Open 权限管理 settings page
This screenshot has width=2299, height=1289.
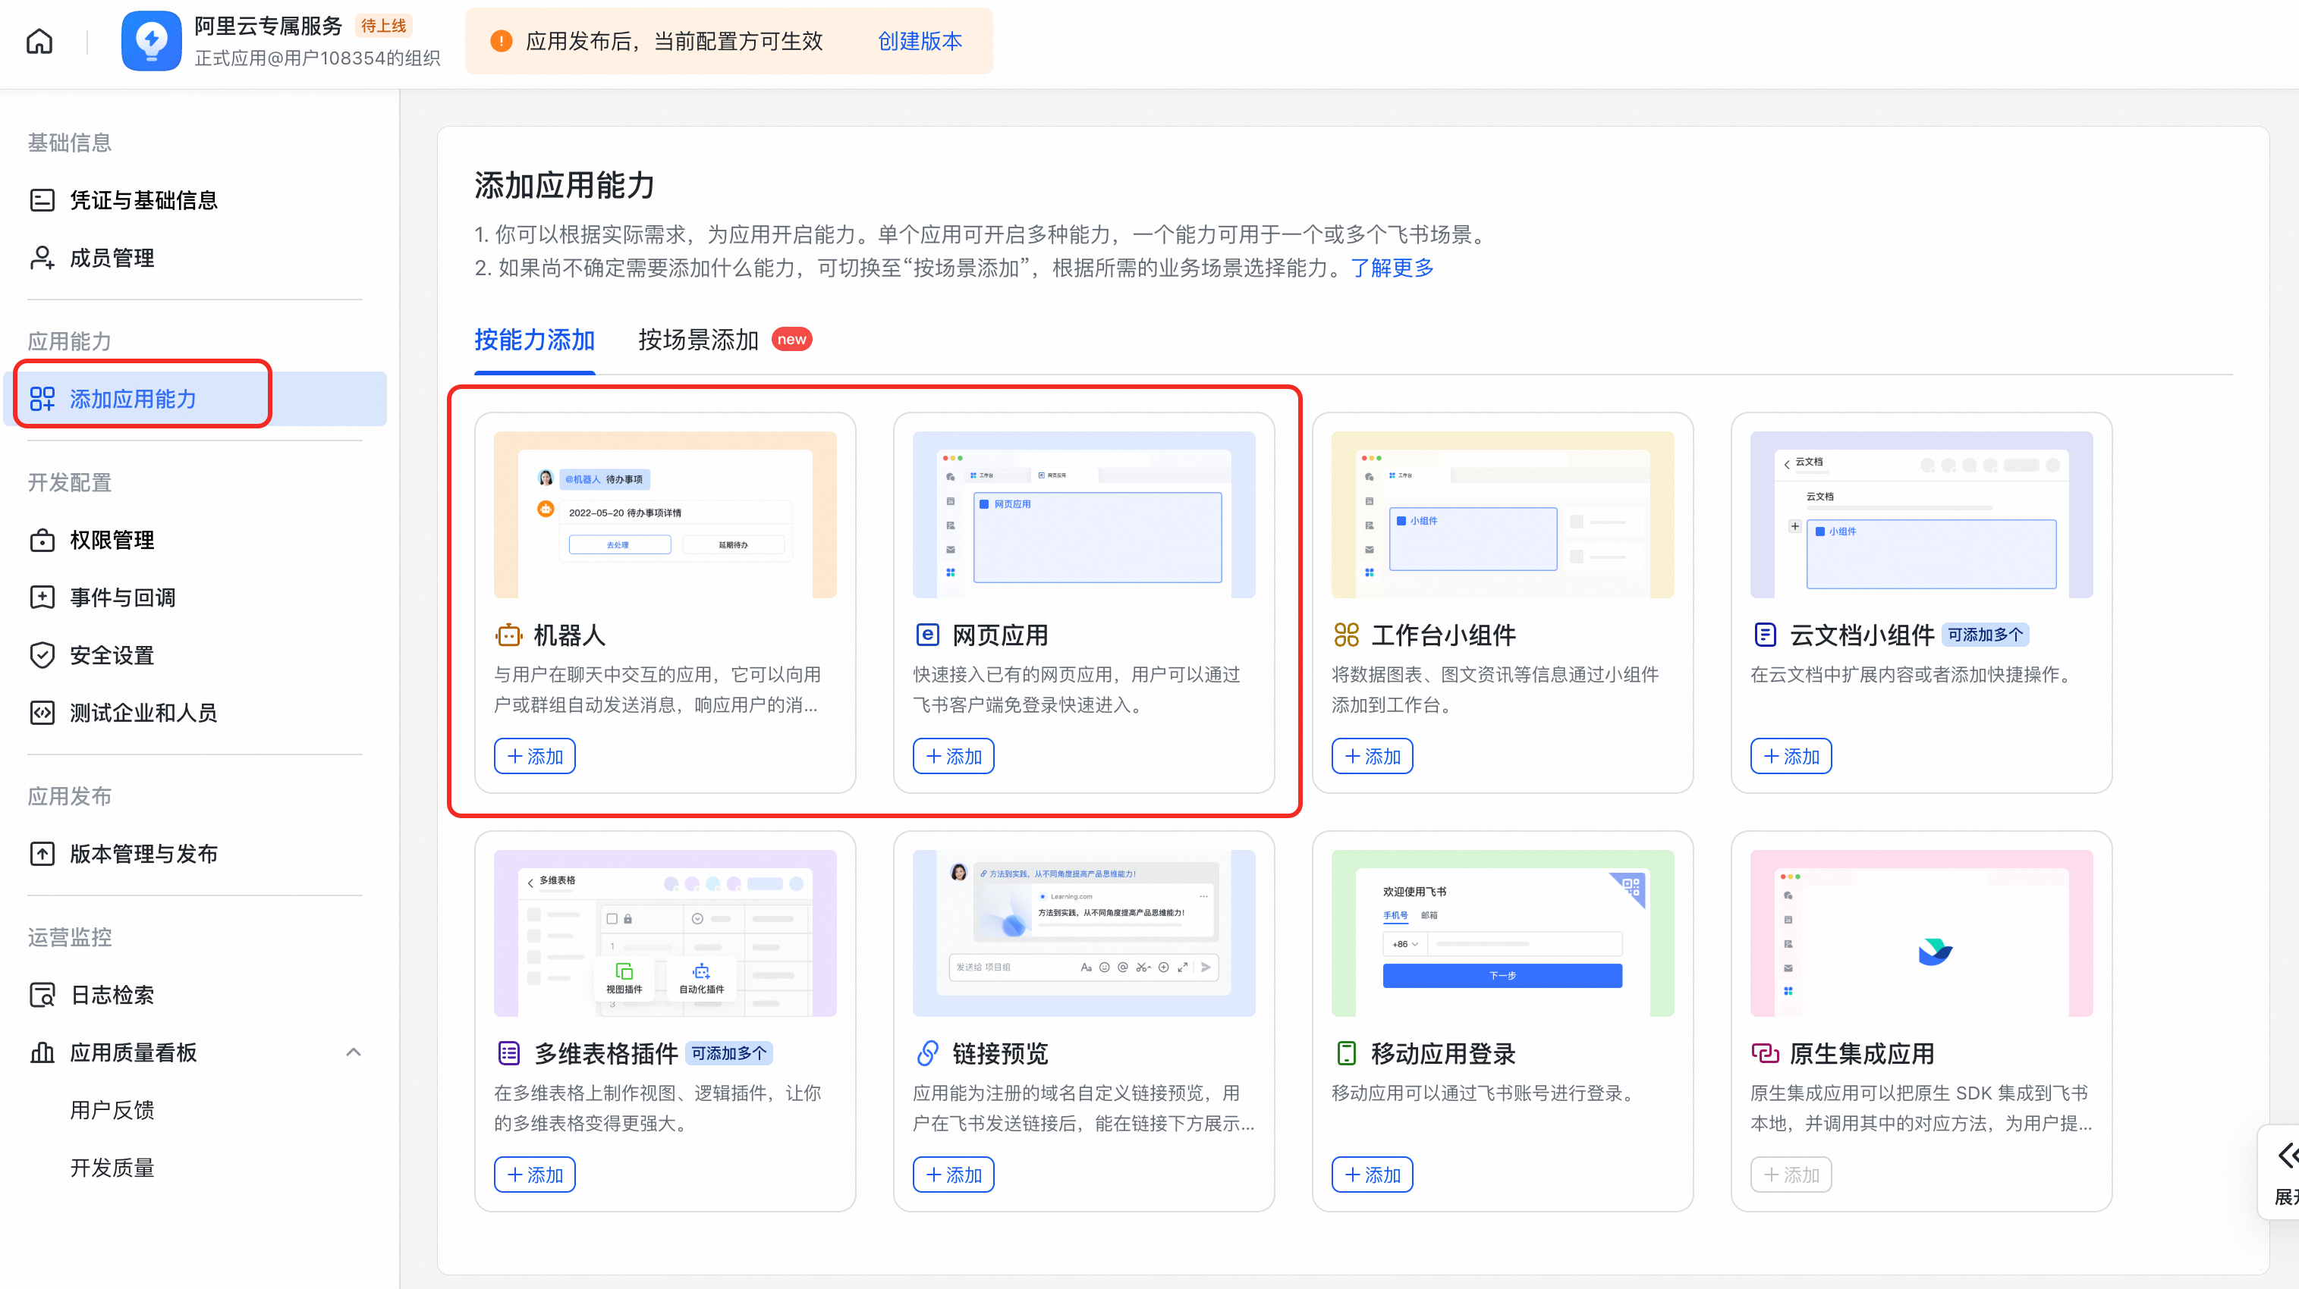112,540
